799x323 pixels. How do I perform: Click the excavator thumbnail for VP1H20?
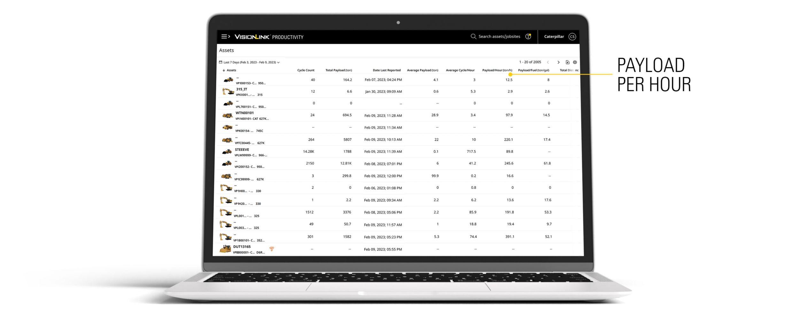click(226, 200)
